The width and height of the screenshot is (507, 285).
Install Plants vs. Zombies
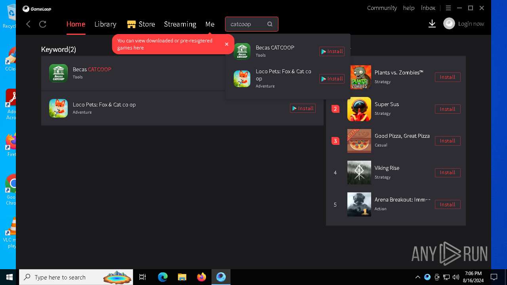[x=448, y=77]
